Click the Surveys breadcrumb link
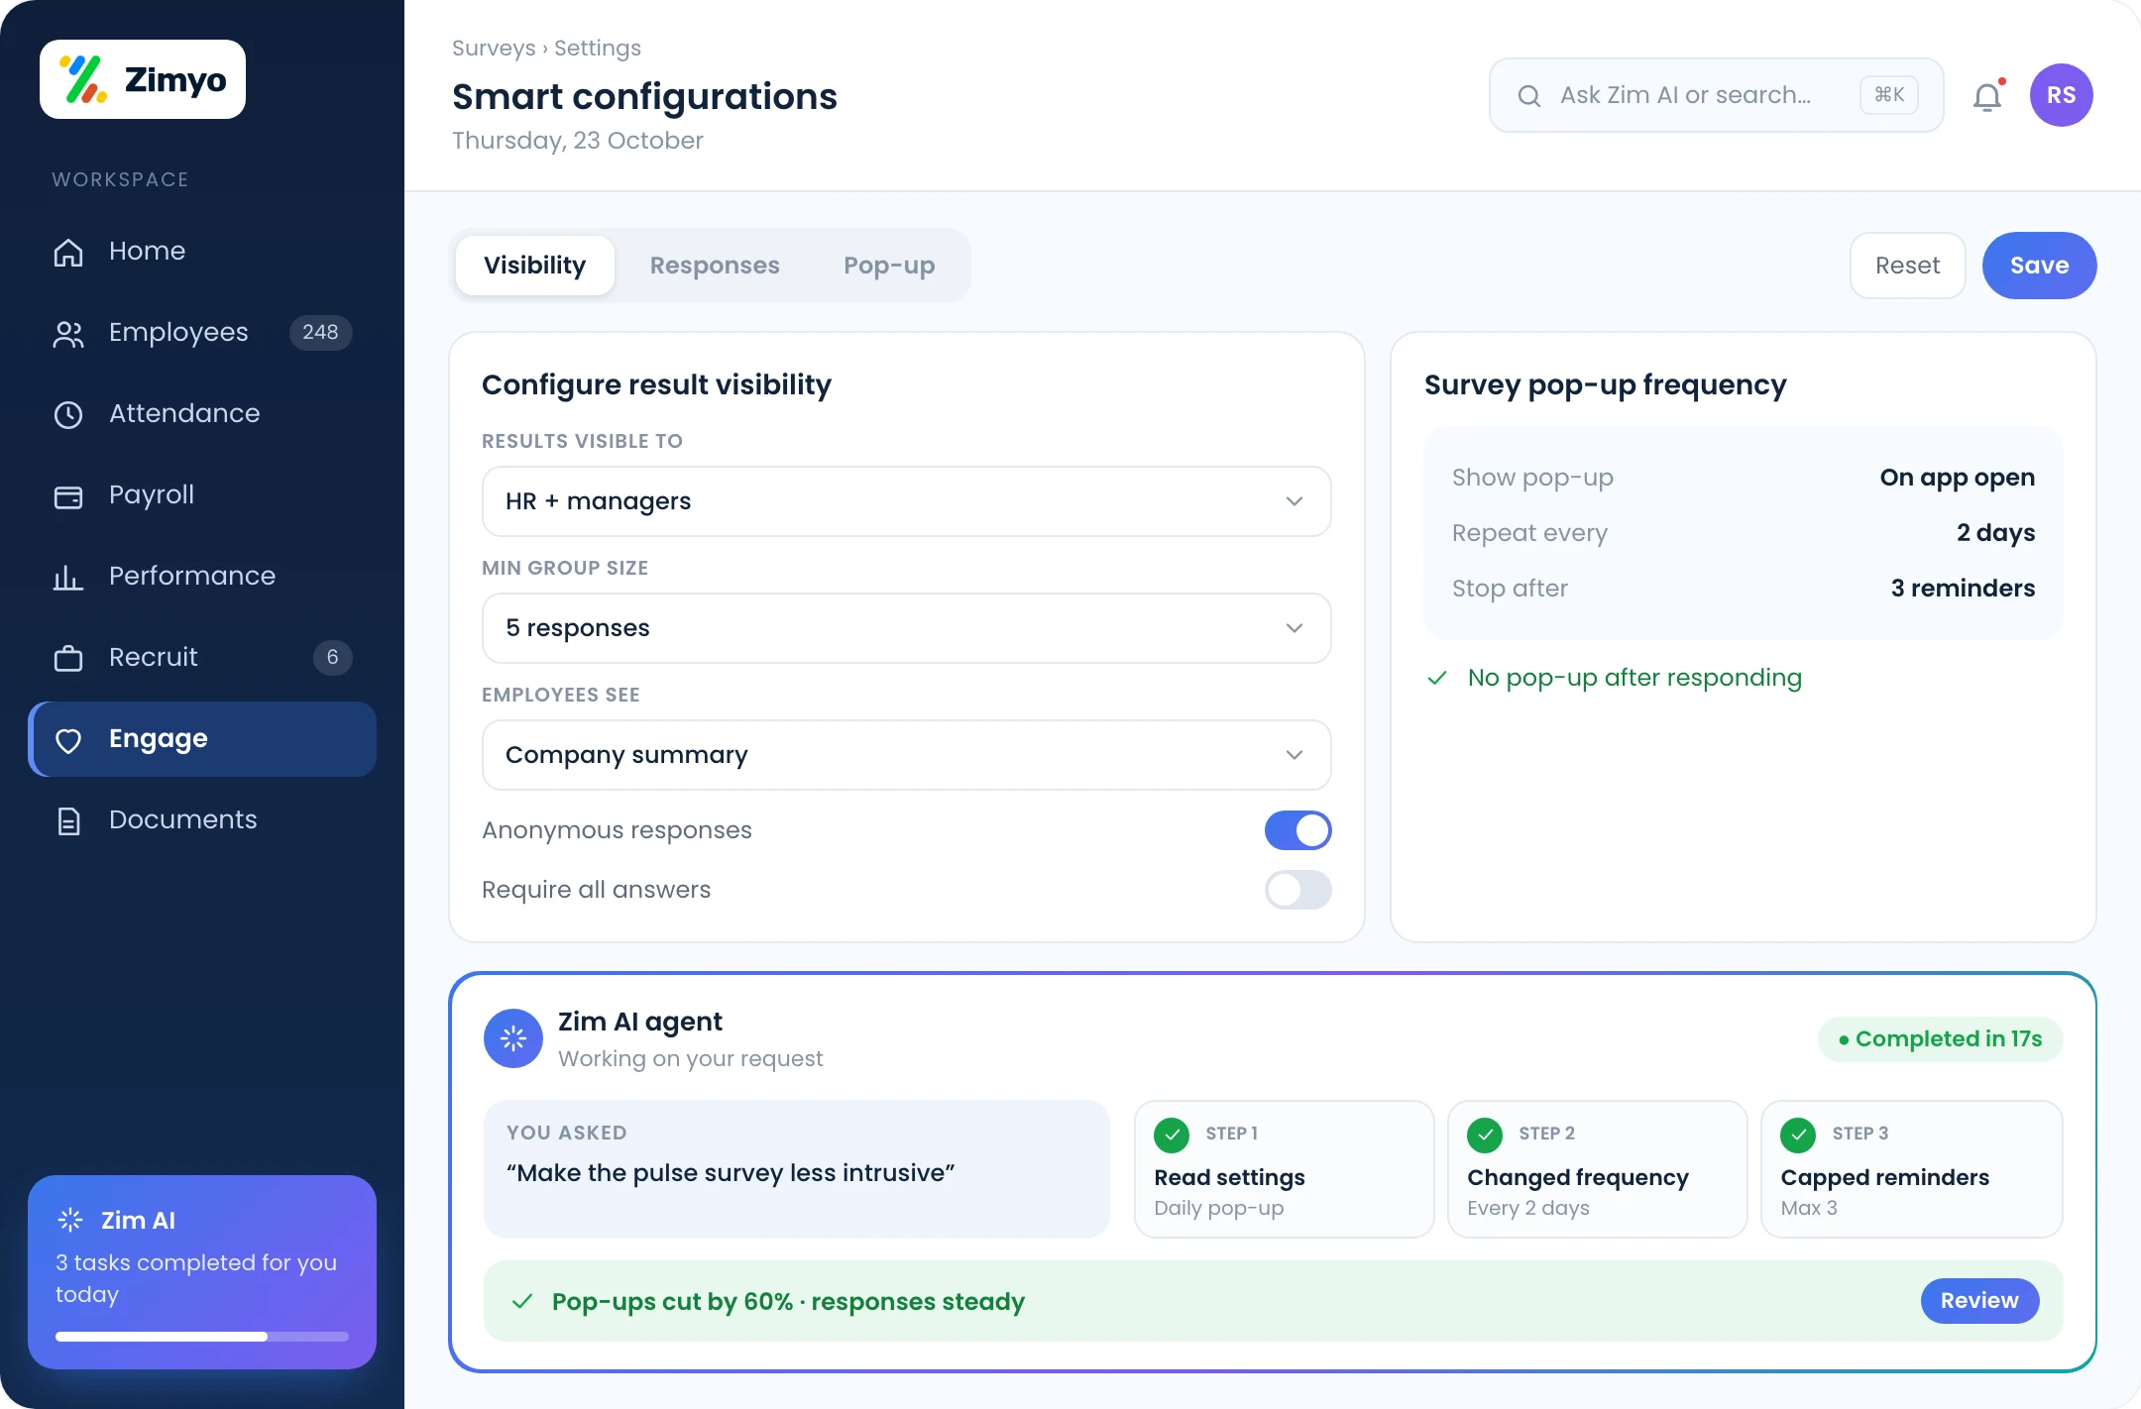The image size is (2141, 1409). 494,48
